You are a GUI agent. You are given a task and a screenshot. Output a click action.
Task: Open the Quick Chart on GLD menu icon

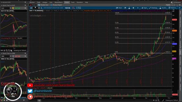click(25, 5)
